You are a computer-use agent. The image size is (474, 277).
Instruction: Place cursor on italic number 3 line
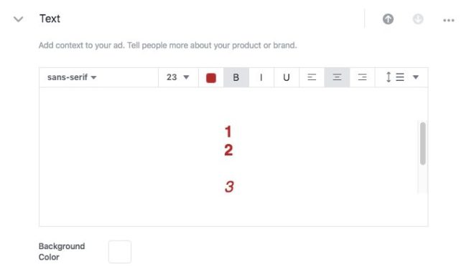point(229,187)
